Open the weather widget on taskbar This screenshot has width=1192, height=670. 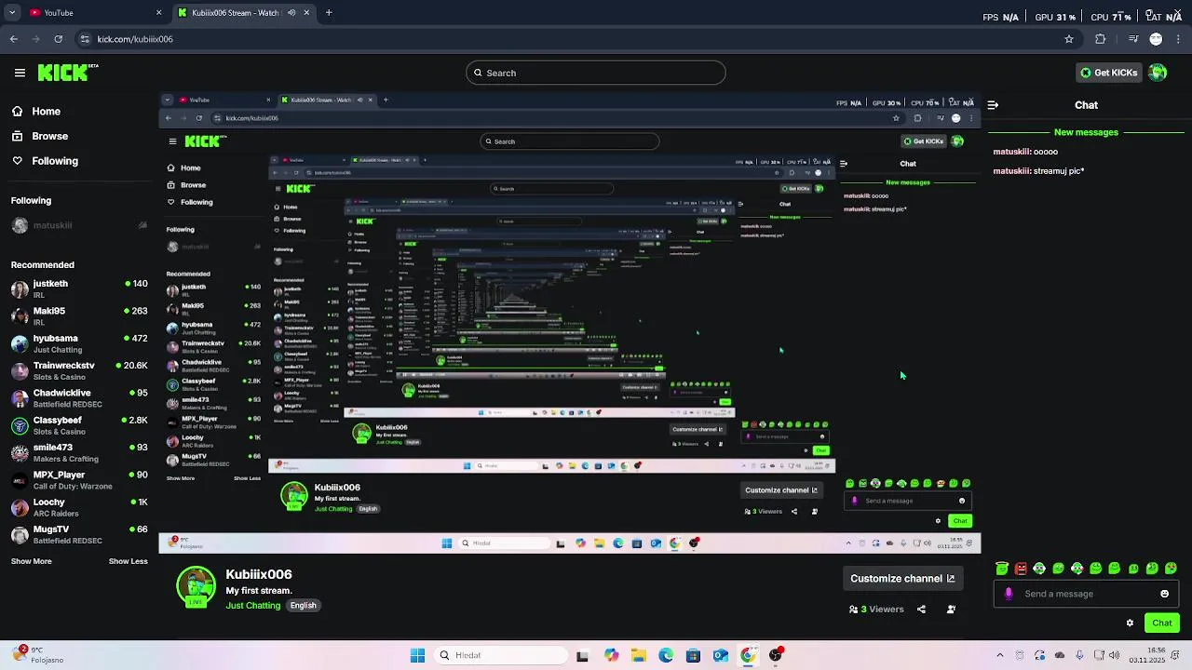(x=39, y=655)
